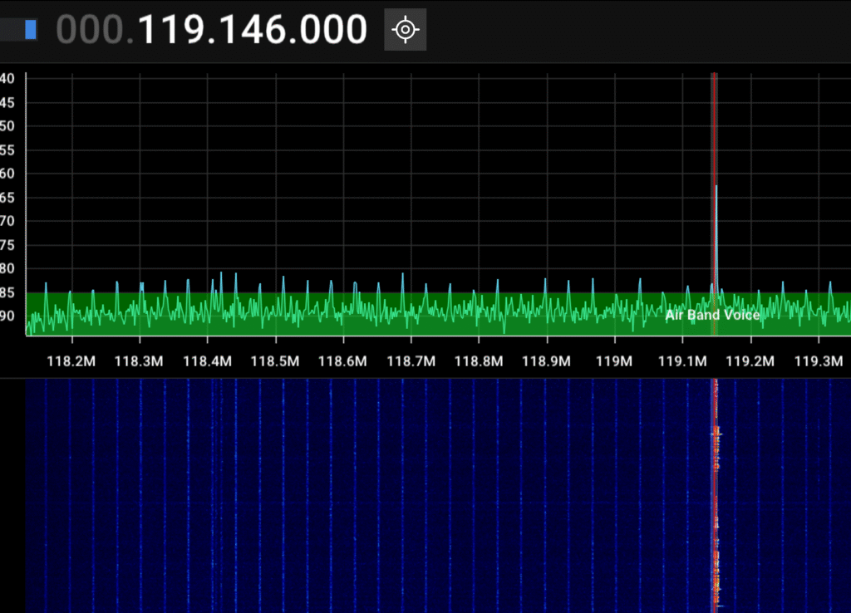This screenshot has height=613, width=851.
Task: Click the blue slider handle at top-left
Action: pyautogui.click(x=31, y=30)
